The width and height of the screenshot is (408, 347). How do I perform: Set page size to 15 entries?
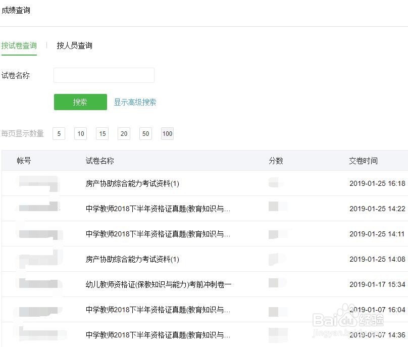coord(102,133)
